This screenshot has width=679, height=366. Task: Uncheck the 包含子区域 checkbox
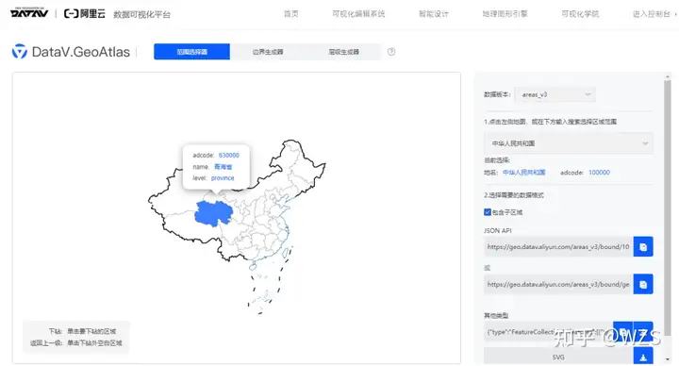(488, 212)
